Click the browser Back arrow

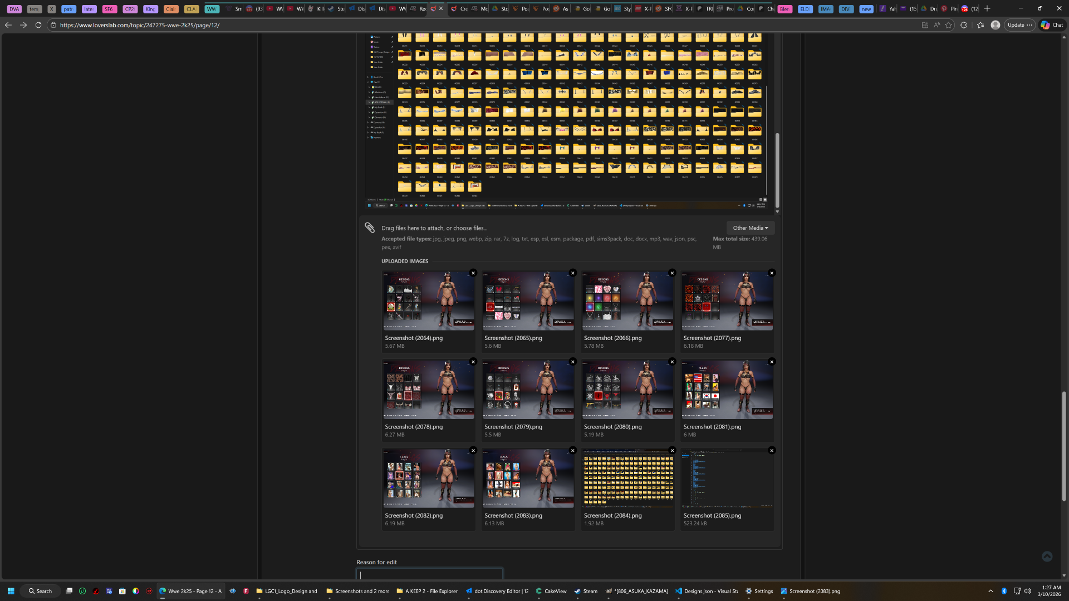(8, 25)
